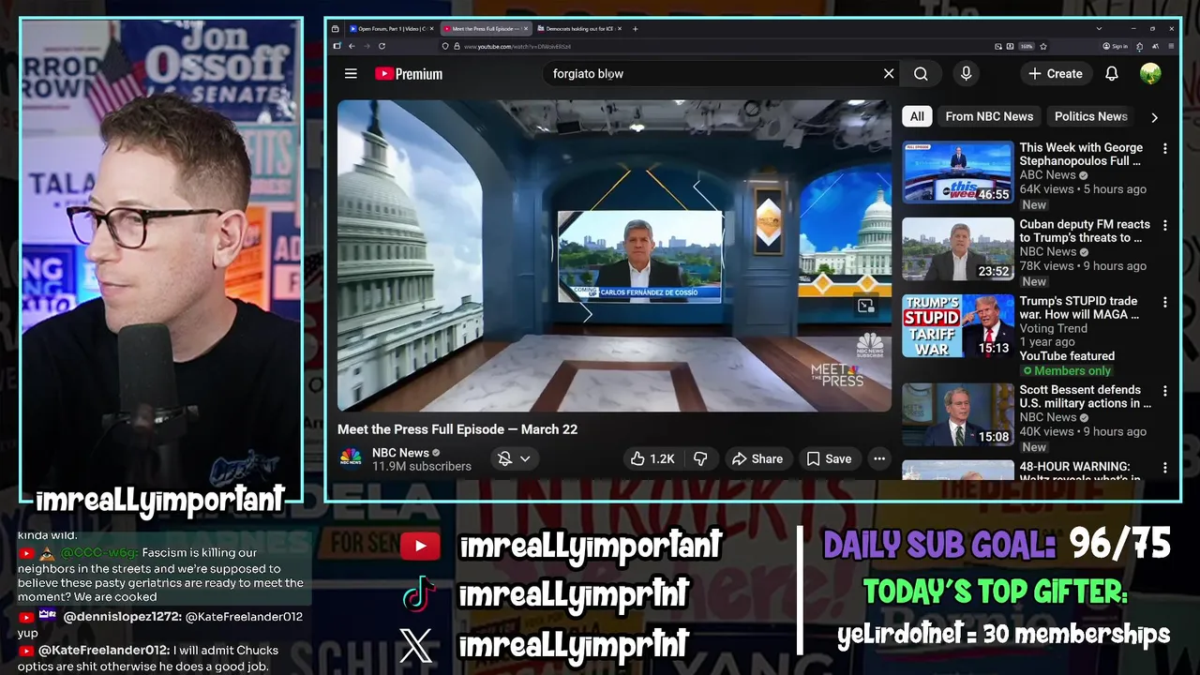This screenshot has width=1200, height=675.
Task: Open the account avatar menu
Action: pos(1150,74)
